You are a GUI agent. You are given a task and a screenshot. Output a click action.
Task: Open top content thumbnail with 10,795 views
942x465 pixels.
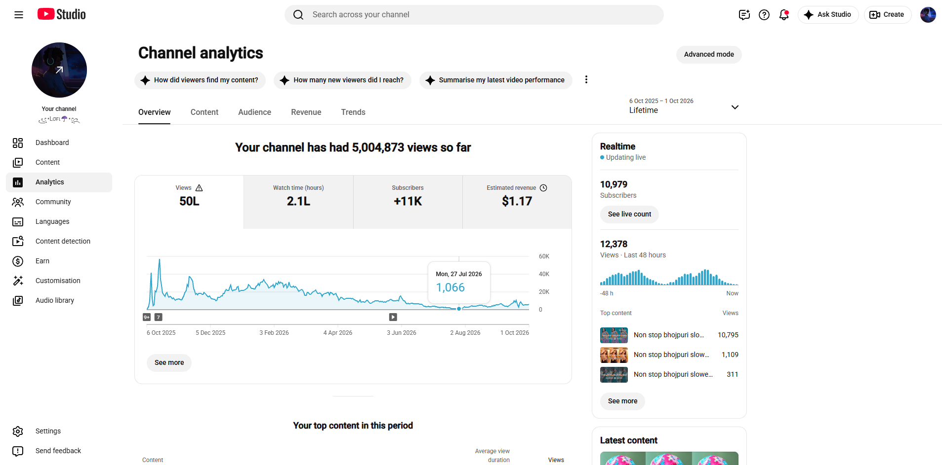tap(614, 335)
